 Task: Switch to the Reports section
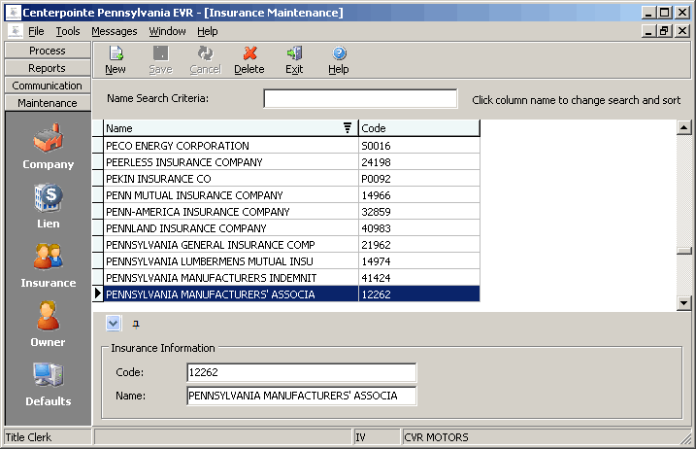(48, 68)
